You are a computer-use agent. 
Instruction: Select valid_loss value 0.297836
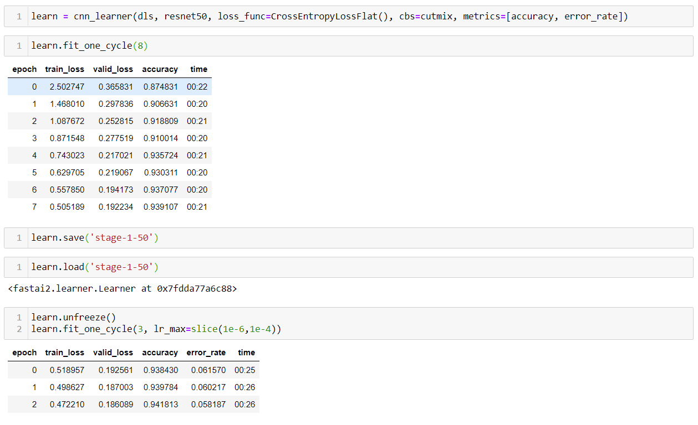(116, 104)
